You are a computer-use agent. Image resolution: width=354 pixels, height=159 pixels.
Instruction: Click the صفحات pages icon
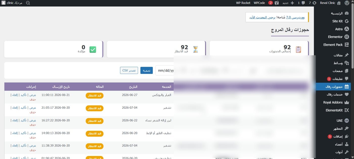pyautogui.click(x=347, y=71)
